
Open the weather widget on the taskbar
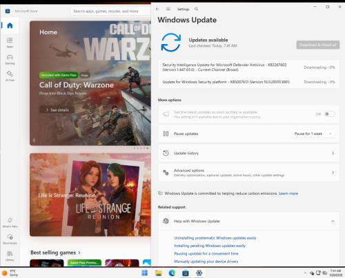[10, 273]
